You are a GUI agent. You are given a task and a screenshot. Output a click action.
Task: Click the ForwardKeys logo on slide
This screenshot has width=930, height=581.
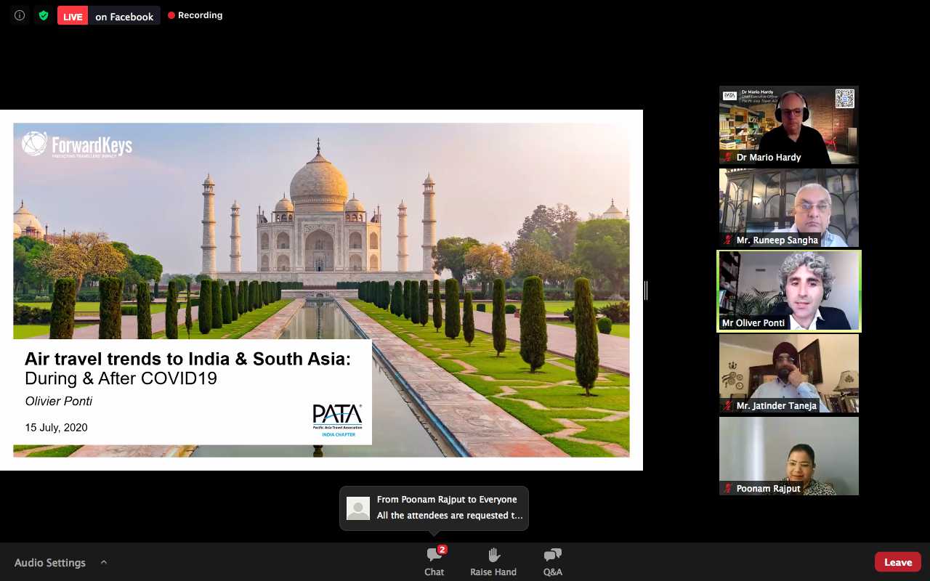pyautogui.click(x=77, y=145)
